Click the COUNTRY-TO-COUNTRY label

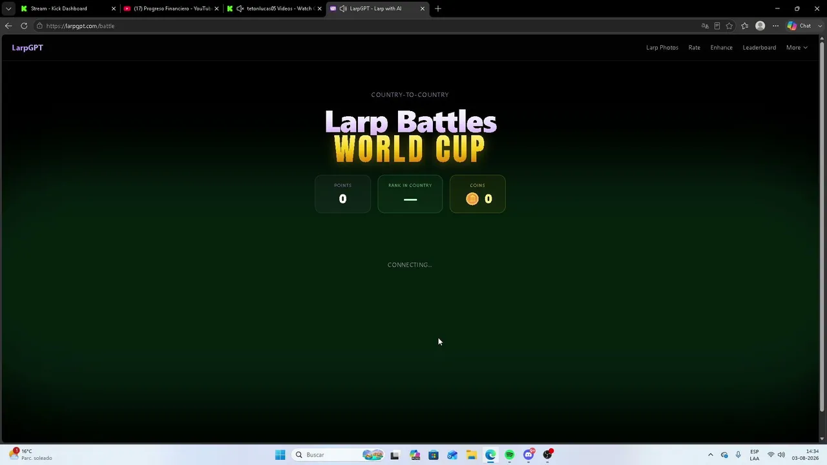point(410,95)
